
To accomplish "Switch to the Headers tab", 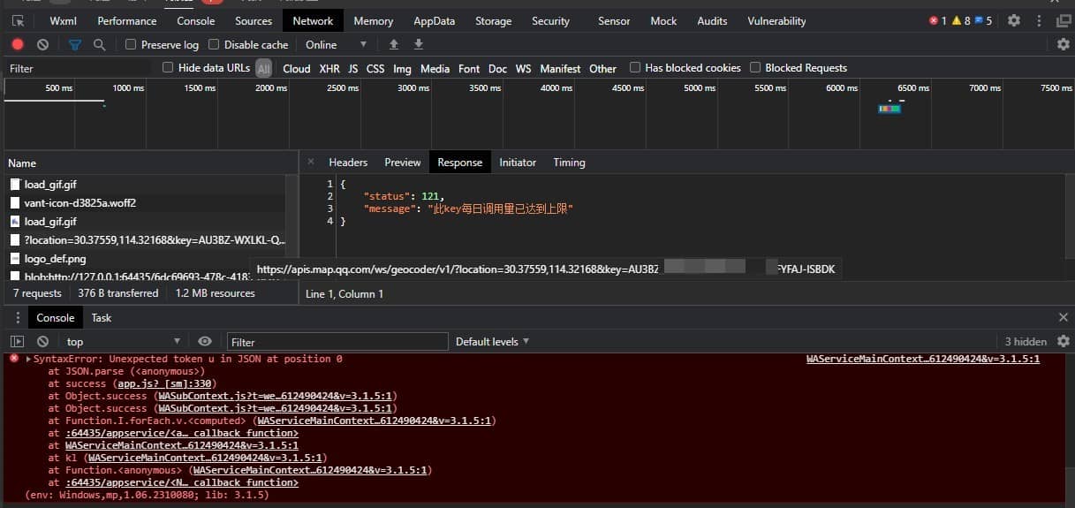I will (x=348, y=163).
